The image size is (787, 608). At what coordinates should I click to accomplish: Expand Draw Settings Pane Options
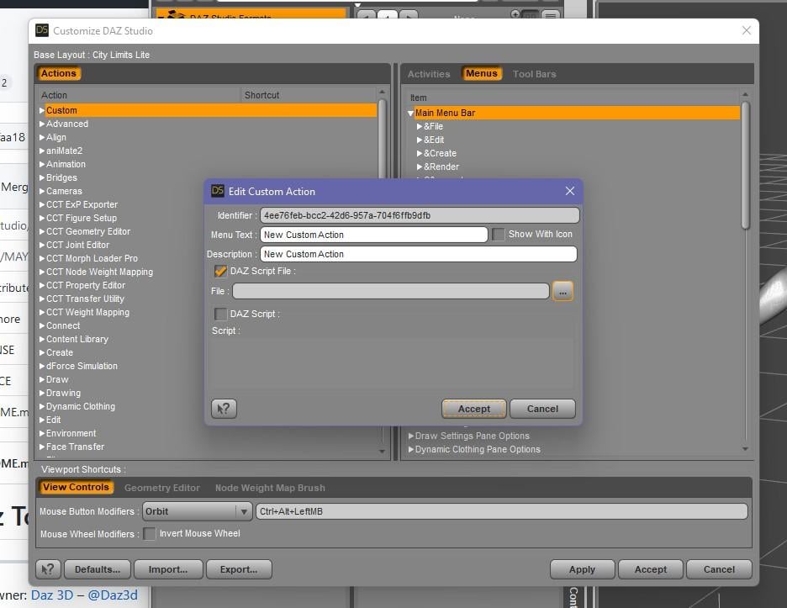point(411,436)
